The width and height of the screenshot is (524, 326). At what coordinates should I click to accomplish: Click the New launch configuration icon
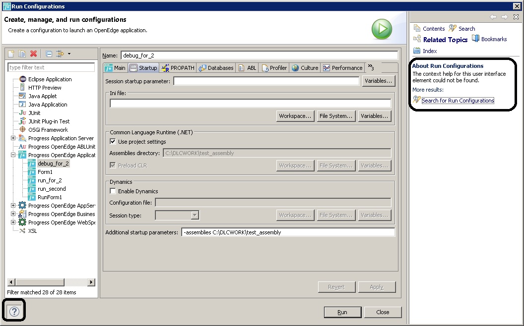pos(11,54)
